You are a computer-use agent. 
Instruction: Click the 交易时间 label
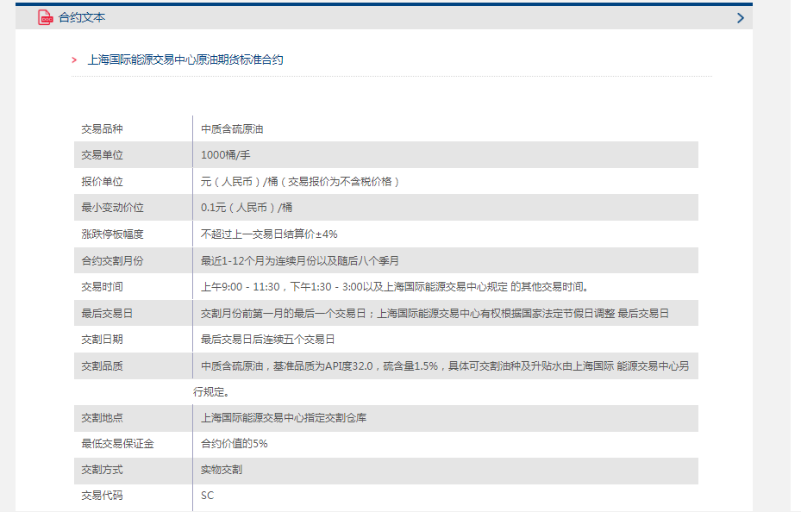click(x=102, y=287)
